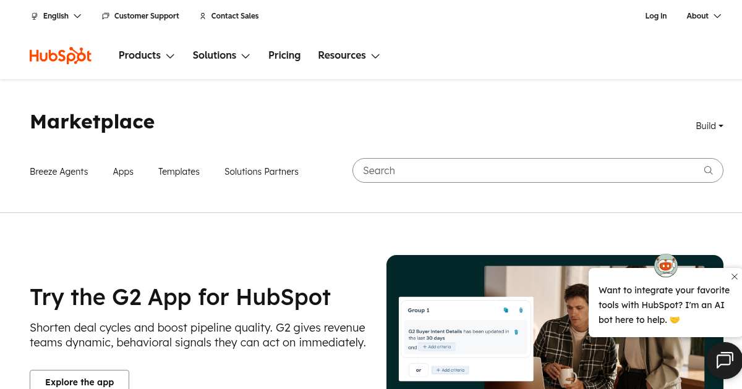Open the Templates tab
742x389 pixels.
179,172
